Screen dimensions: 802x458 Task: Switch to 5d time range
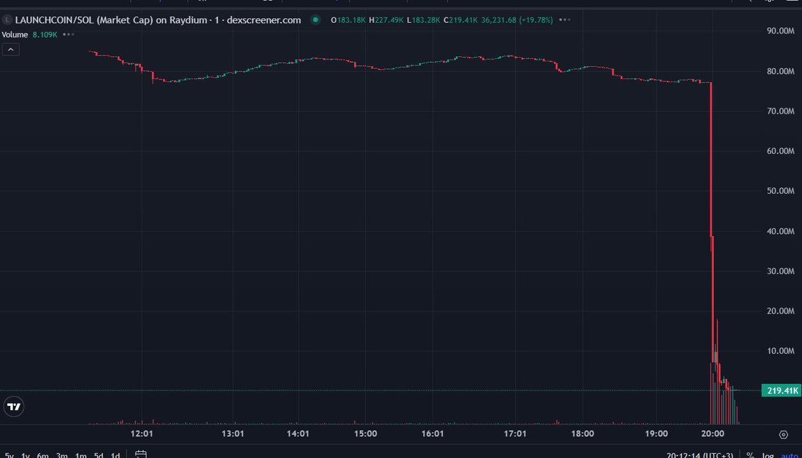(98, 455)
